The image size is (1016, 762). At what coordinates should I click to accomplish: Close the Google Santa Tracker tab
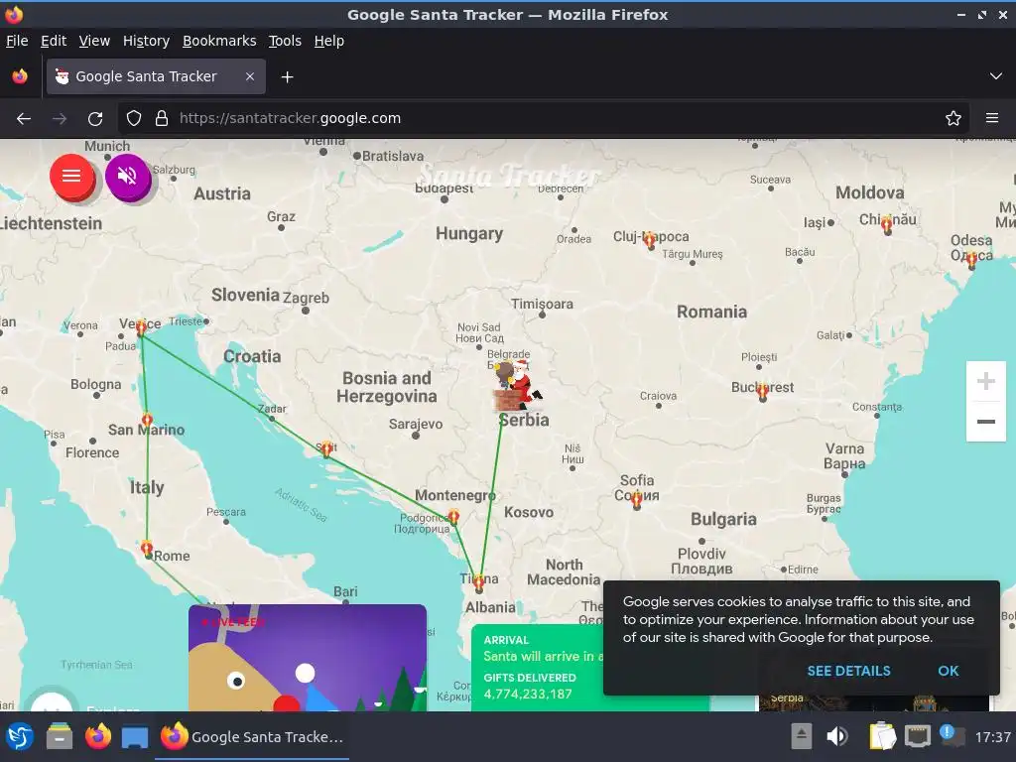[x=250, y=76]
